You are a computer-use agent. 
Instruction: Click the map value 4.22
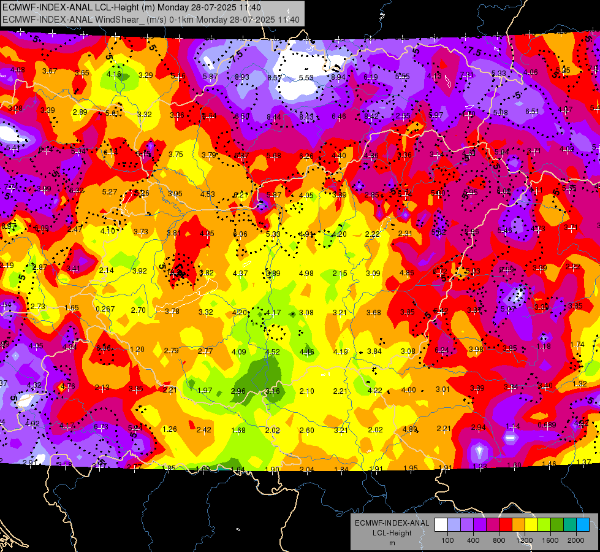point(374,391)
